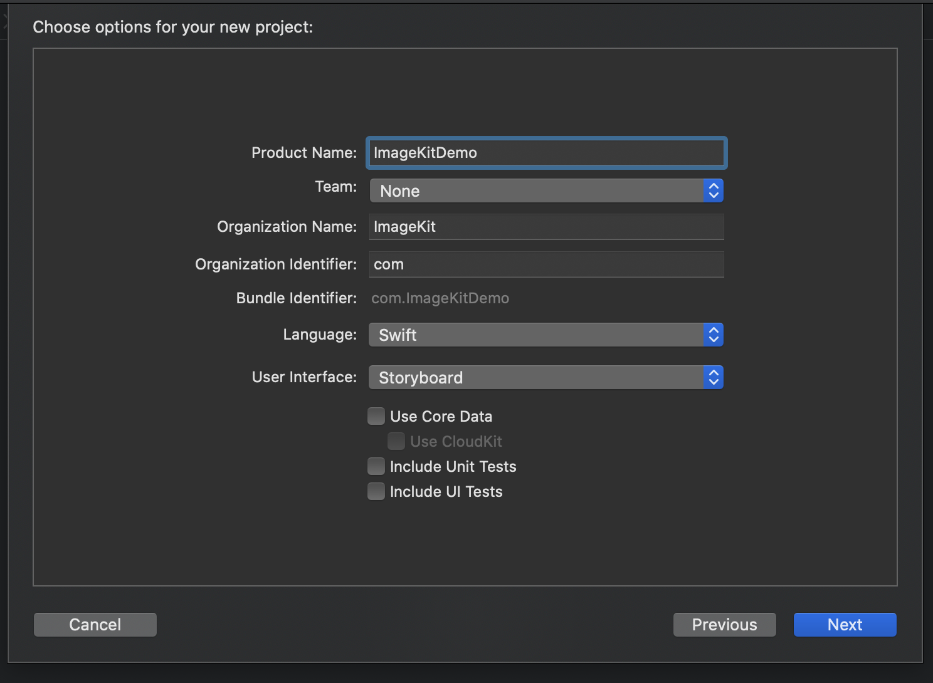Click the 'Choose options for your new project:' heading
Screen dimensions: 933x683
click(x=173, y=27)
